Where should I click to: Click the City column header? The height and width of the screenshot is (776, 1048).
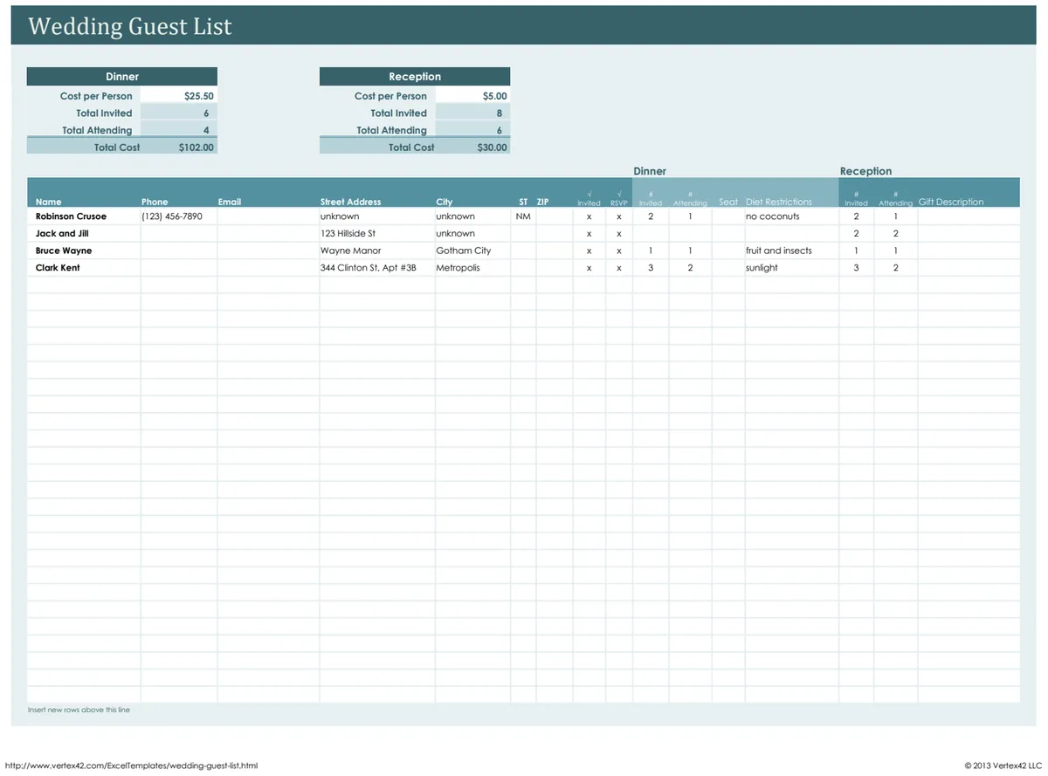pos(445,202)
